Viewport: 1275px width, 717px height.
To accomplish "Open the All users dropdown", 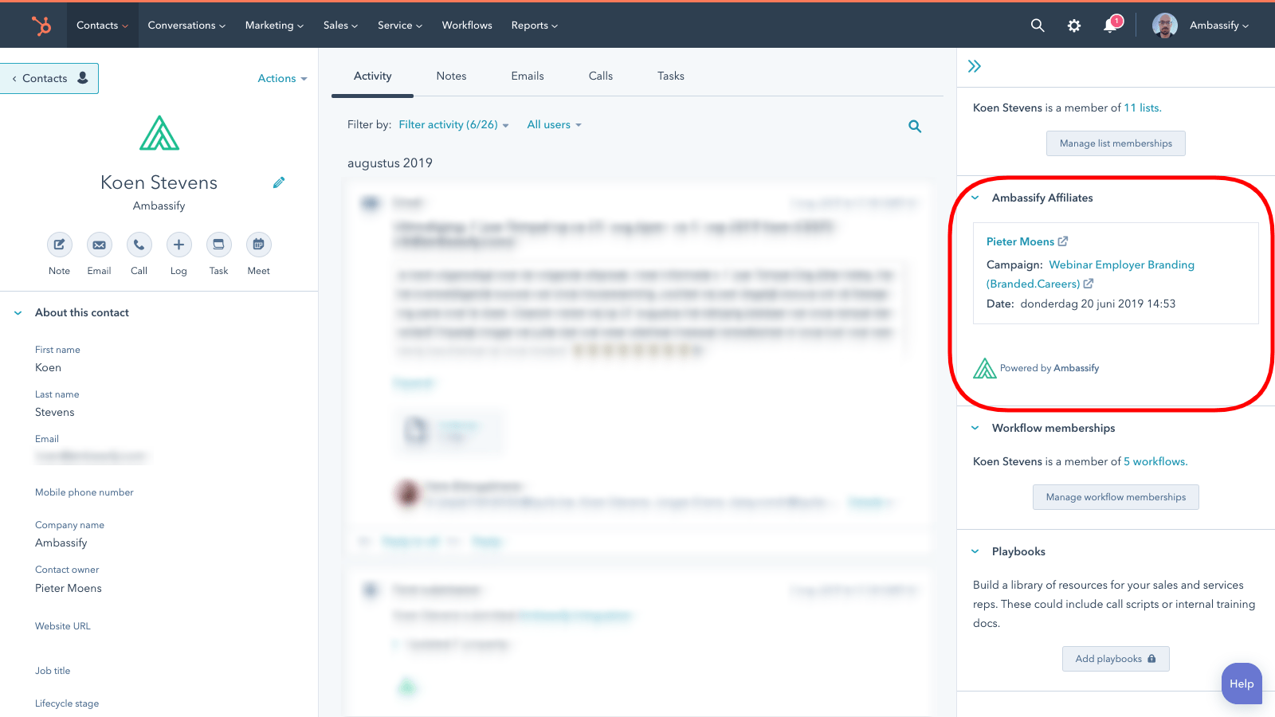I will click(x=554, y=125).
